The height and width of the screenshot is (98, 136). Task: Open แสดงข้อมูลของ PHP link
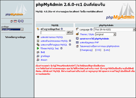[89, 43]
